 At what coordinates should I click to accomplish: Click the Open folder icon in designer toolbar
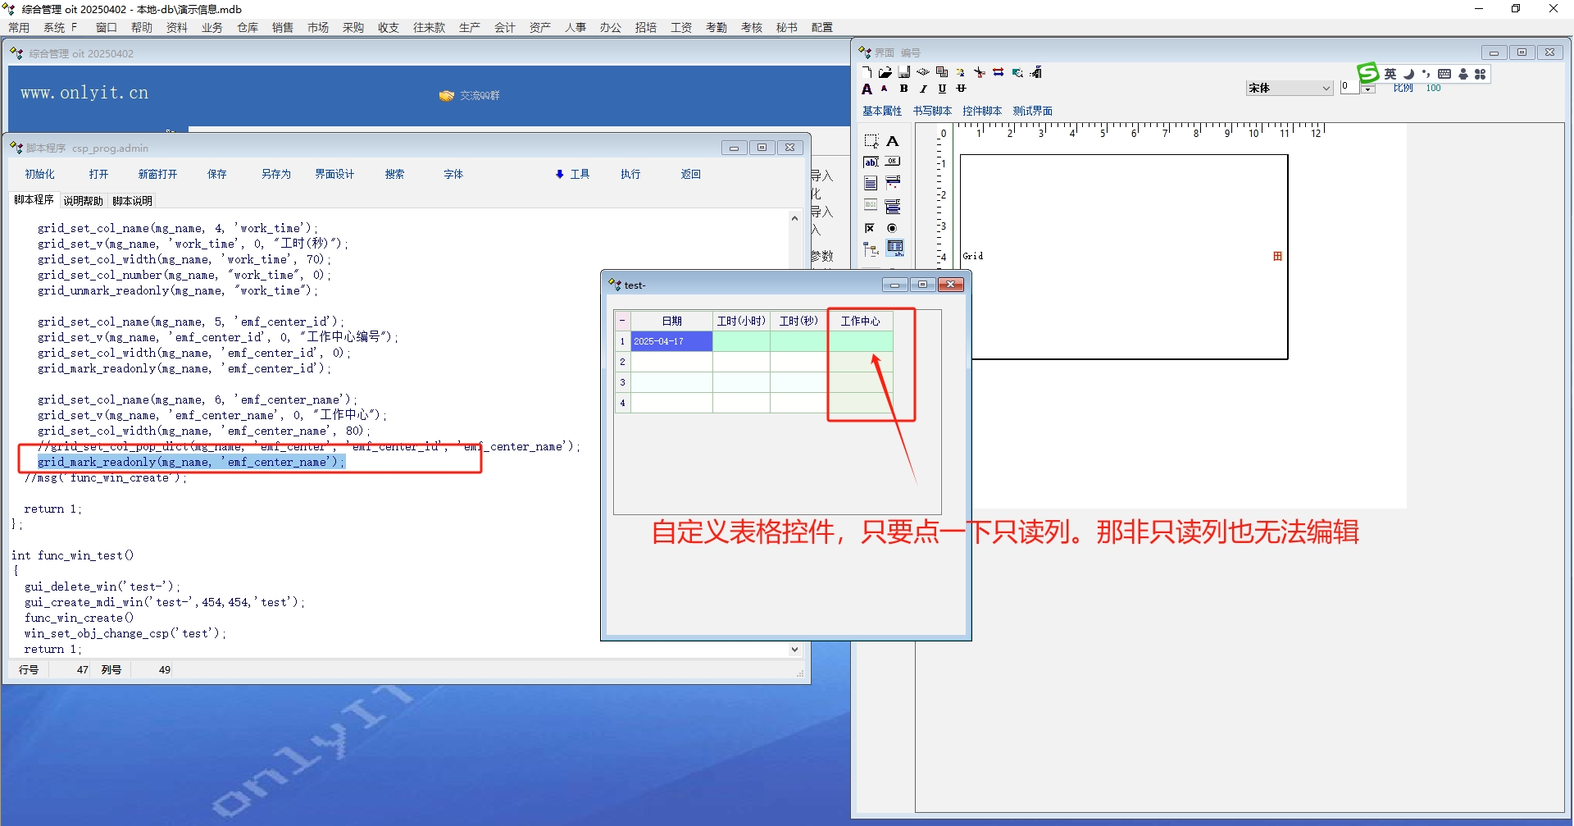tap(885, 72)
